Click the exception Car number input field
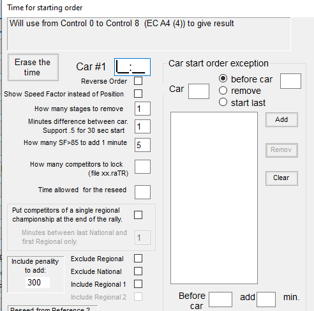The image size is (314, 311). (x=198, y=91)
